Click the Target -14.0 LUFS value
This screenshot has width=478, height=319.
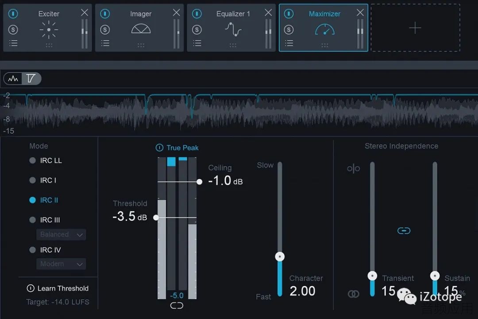58,302
